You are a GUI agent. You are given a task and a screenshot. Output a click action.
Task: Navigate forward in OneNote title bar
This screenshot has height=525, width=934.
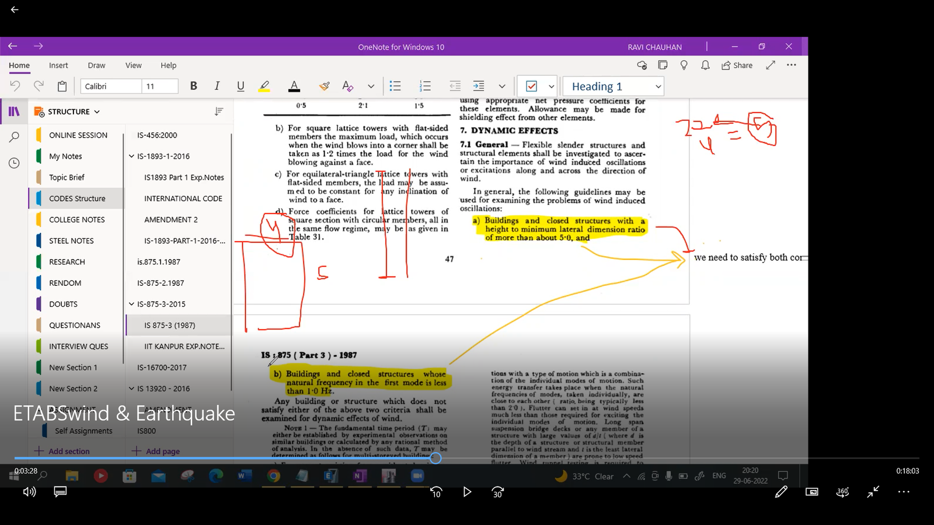pos(39,46)
